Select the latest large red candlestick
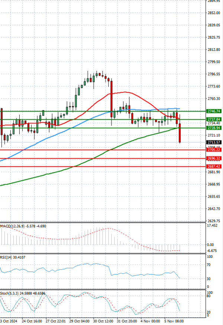This screenshot has height=325, width=223. point(180,133)
